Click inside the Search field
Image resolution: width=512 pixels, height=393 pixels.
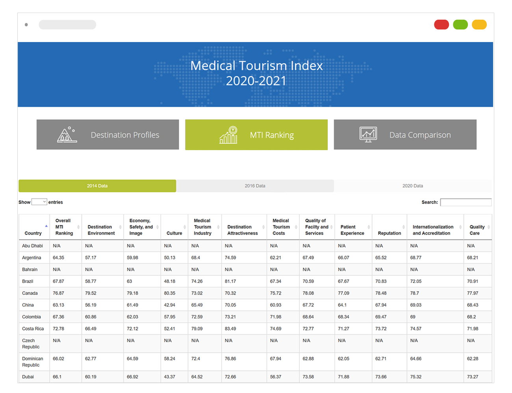point(466,202)
